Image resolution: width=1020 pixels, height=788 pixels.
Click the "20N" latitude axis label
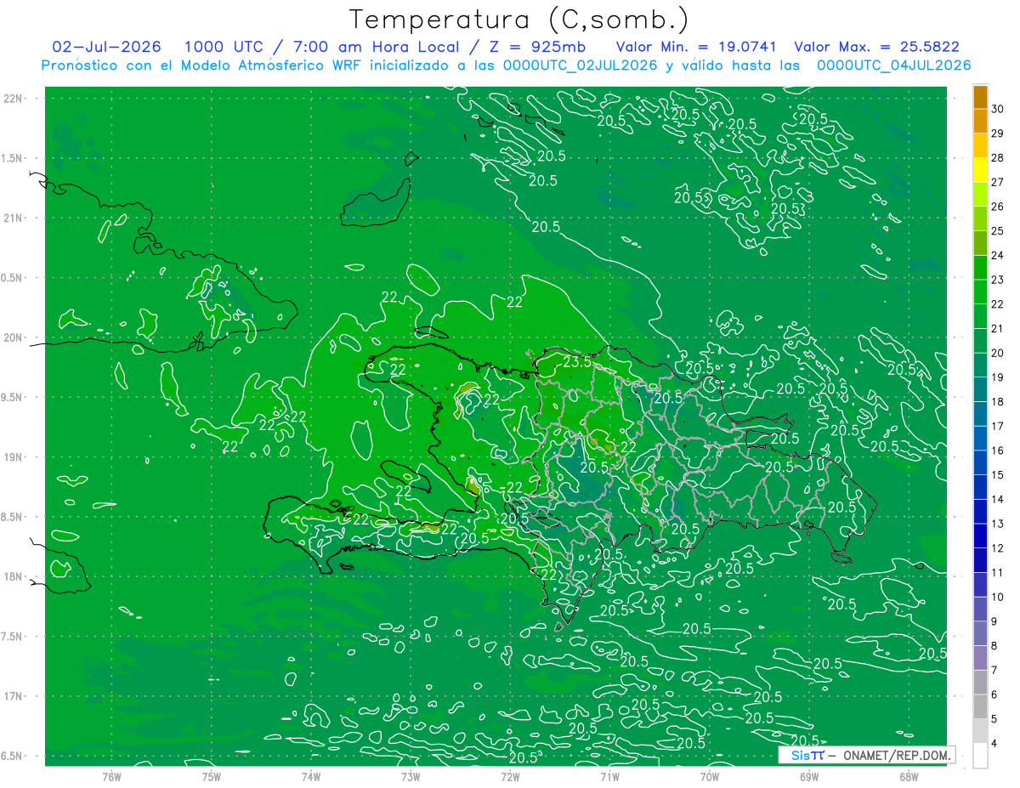13,338
